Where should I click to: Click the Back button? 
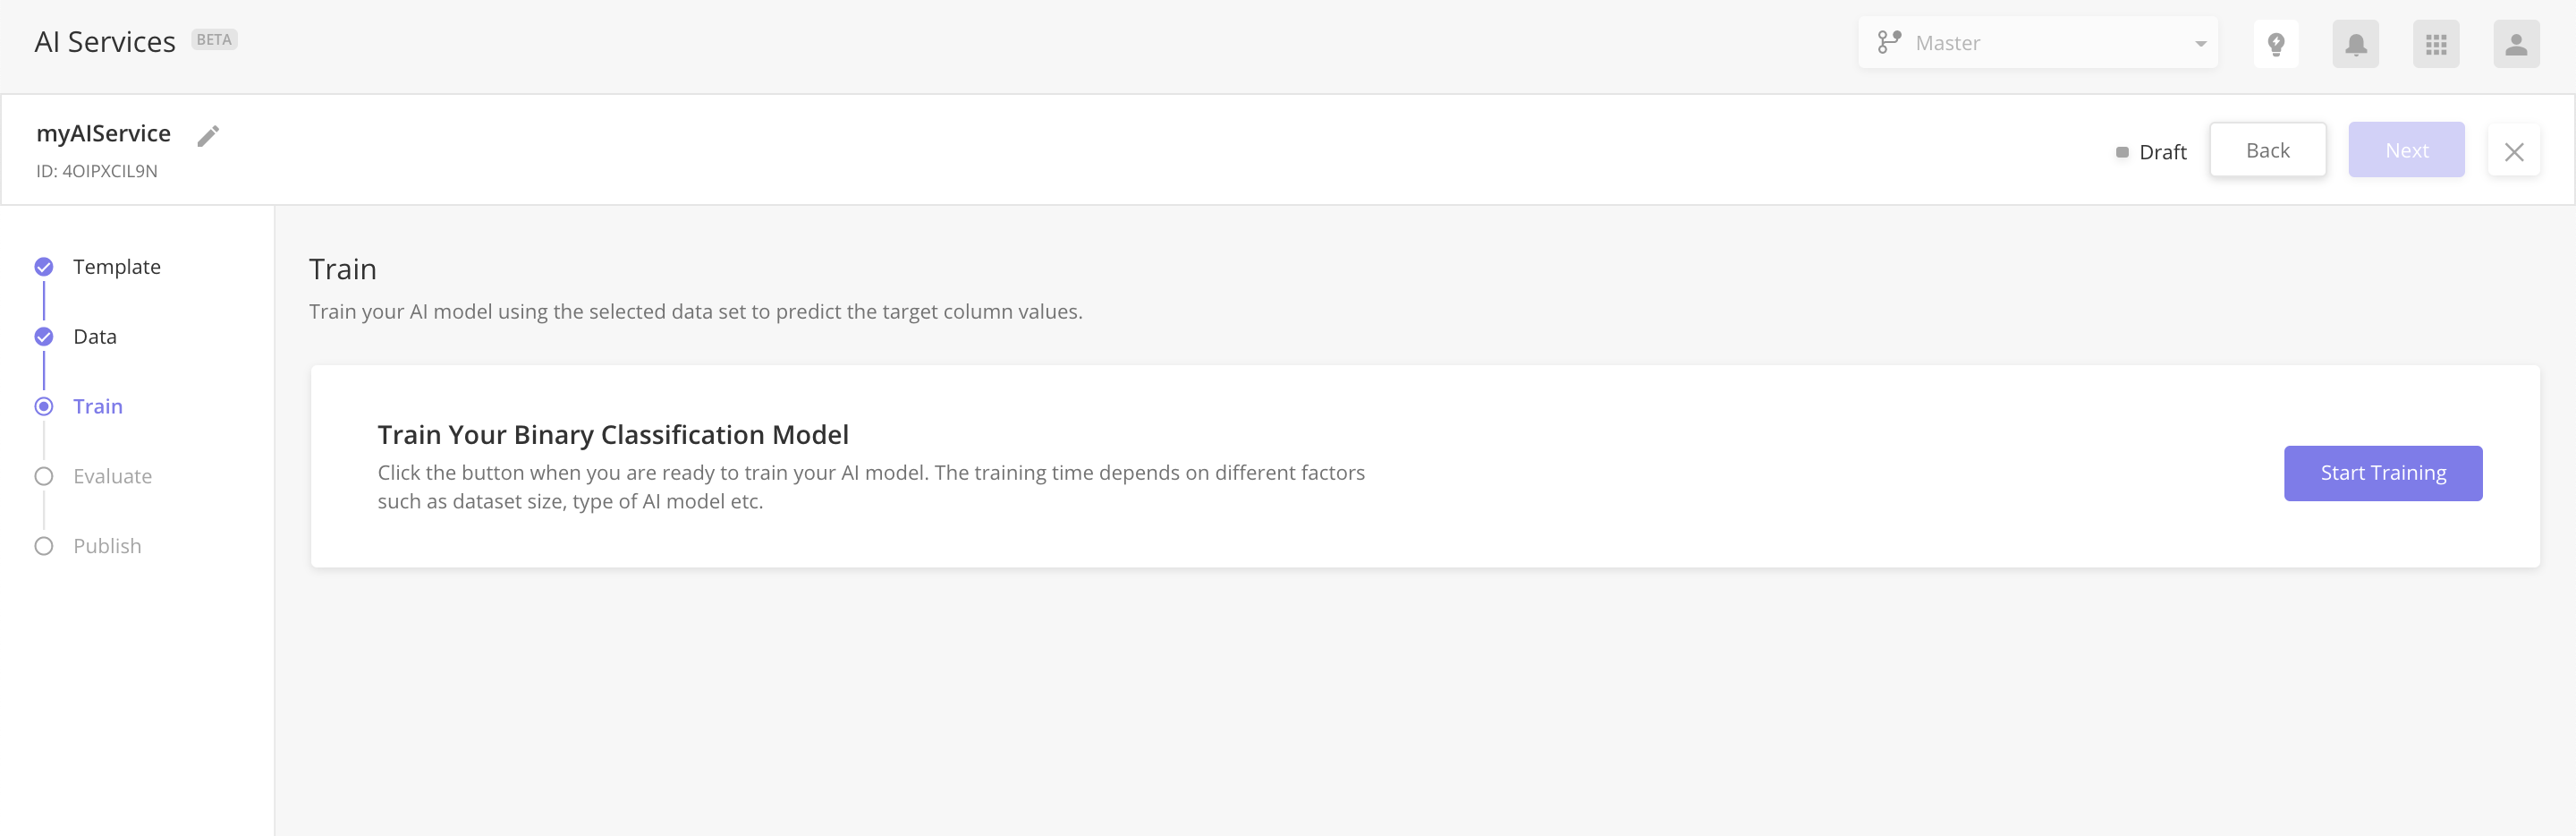pos(2268,149)
